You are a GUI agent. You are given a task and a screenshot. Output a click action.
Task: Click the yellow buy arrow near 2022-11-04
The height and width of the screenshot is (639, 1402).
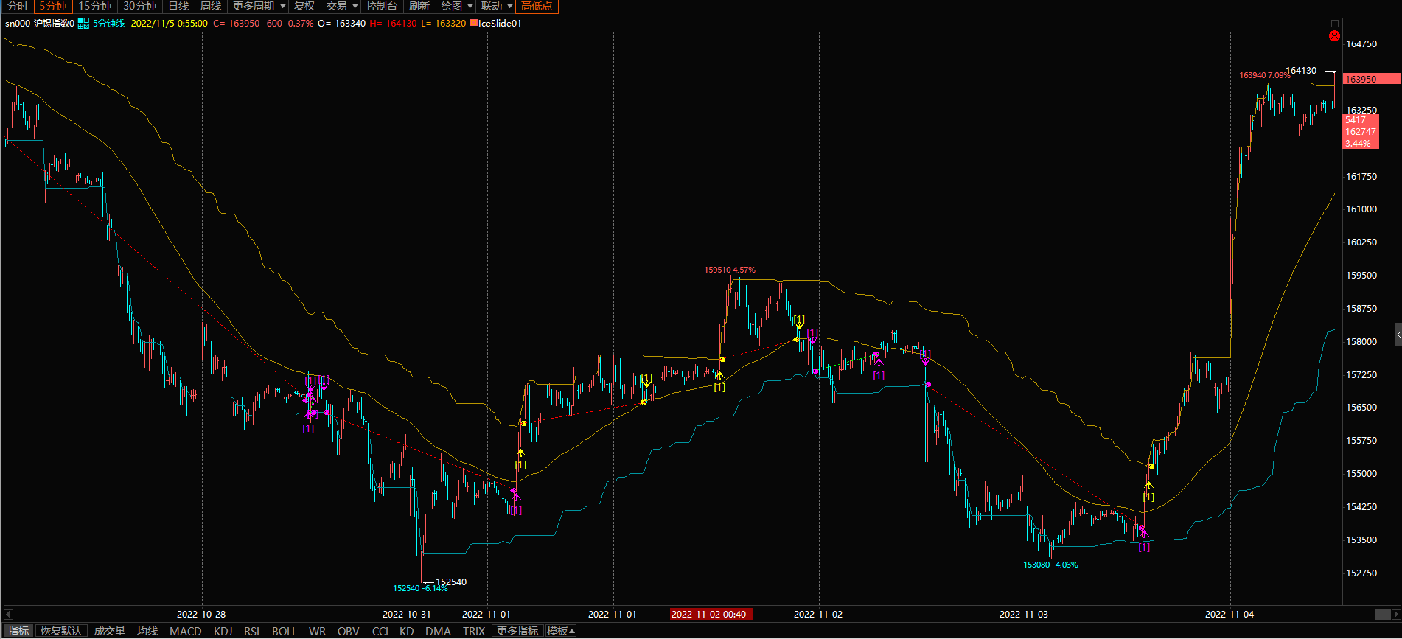click(1148, 485)
